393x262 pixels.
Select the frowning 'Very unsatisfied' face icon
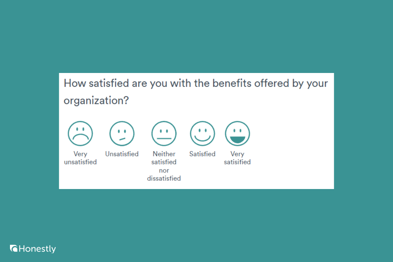(80, 133)
